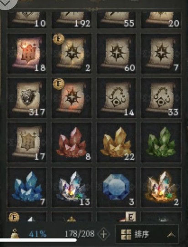Select the rainbow crystal stack of 13

[x=72, y=187]
